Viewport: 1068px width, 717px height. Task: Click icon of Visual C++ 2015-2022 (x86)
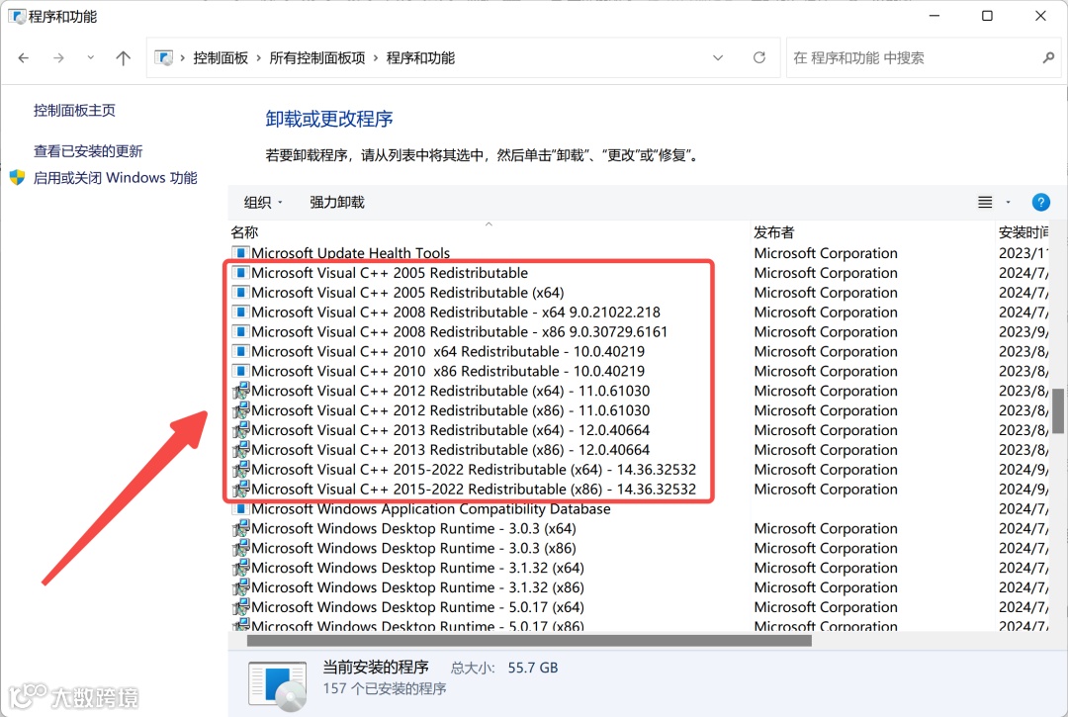[x=240, y=490]
